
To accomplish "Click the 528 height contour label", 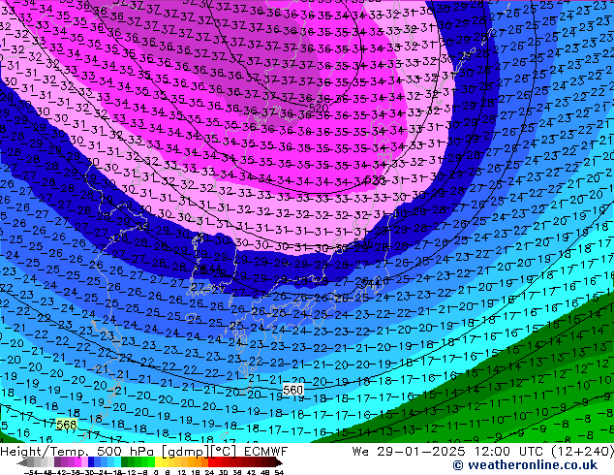I will pos(375,180).
